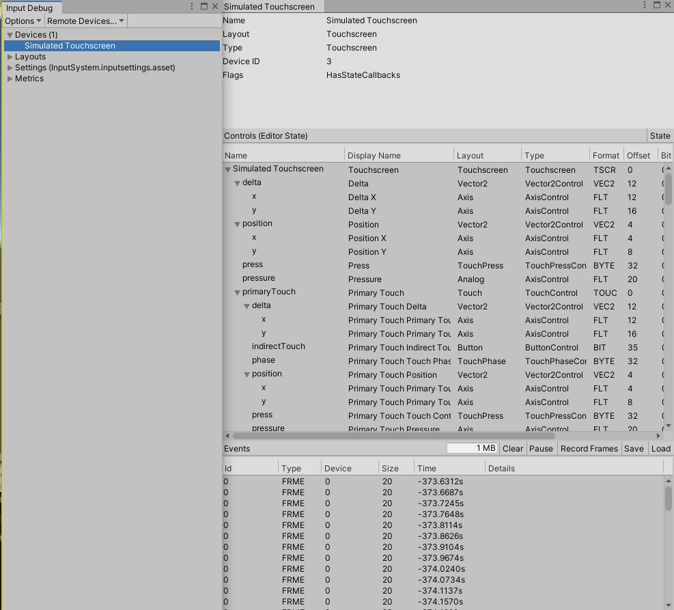This screenshot has width=674, height=610.
Task: Click the Device ID value 3
Action: pos(329,61)
